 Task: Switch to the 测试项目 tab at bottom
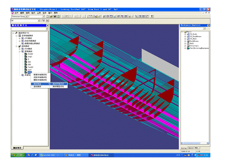tap(17, 147)
